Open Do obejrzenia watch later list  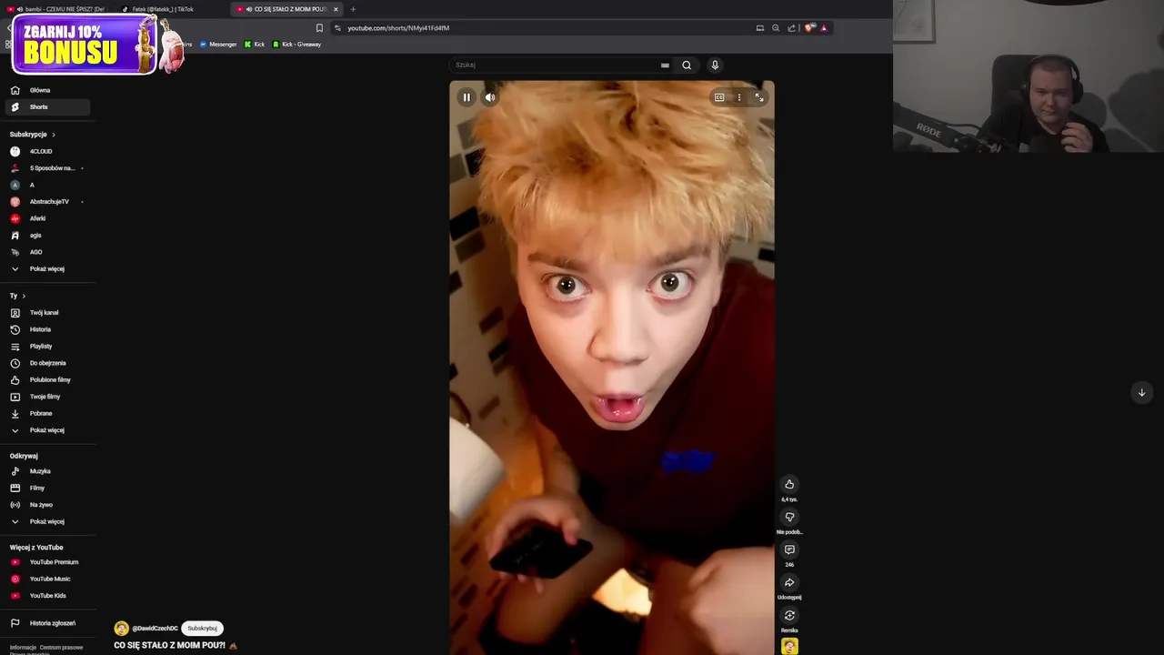(47, 363)
